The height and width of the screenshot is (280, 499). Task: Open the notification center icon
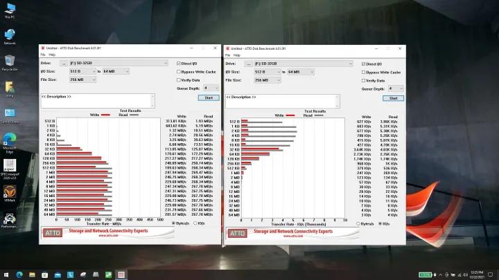pos(491,274)
